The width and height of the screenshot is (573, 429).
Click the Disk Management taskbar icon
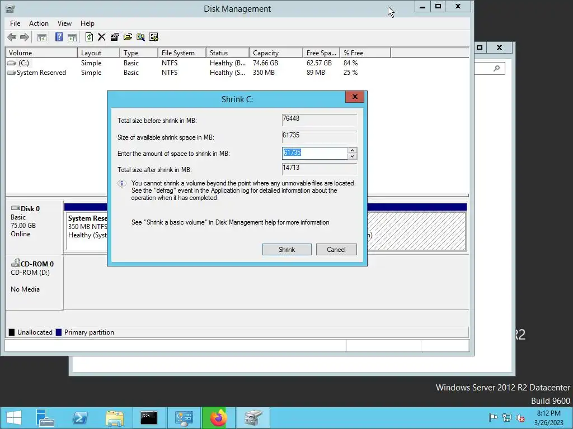coord(253,418)
